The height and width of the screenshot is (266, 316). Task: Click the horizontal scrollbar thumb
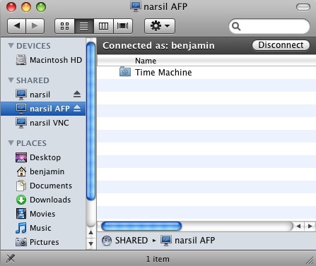pyautogui.click(x=141, y=226)
